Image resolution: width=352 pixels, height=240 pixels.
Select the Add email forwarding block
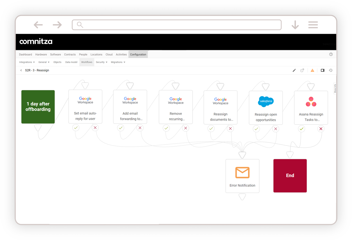click(x=130, y=107)
